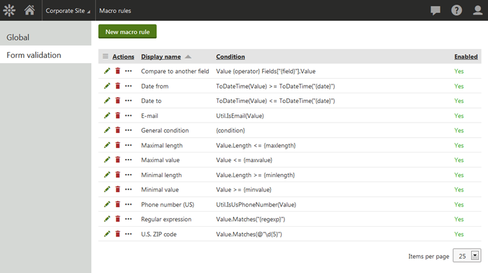
Task: Open the Items per page dropdown
Action: (467, 256)
